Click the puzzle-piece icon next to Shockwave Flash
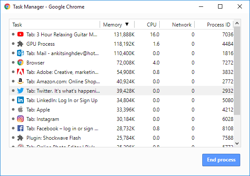This screenshot has height=176, width=250. point(20,138)
